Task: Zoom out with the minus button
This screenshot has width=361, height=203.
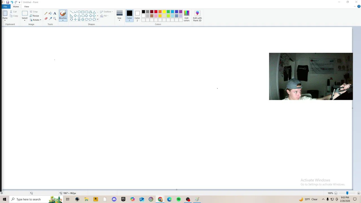Action: coord(336,193)
